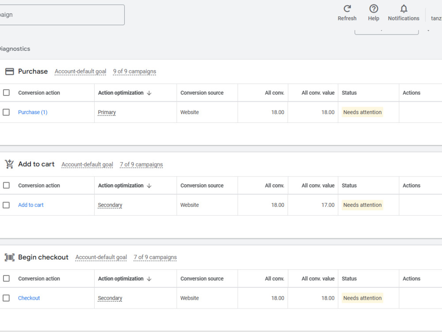Click the Begin checkout barcode icon
Viewport: 442px width, 332px height.
coord(10,257)
